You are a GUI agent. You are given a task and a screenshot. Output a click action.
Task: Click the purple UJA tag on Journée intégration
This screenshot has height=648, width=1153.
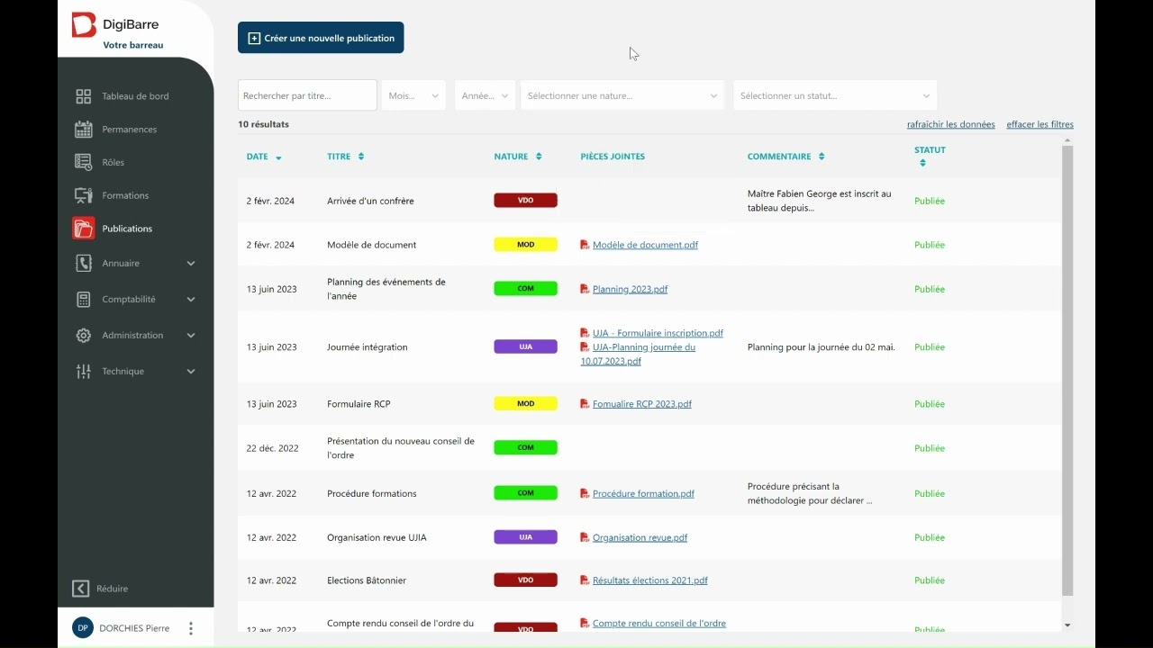(525, 346)
